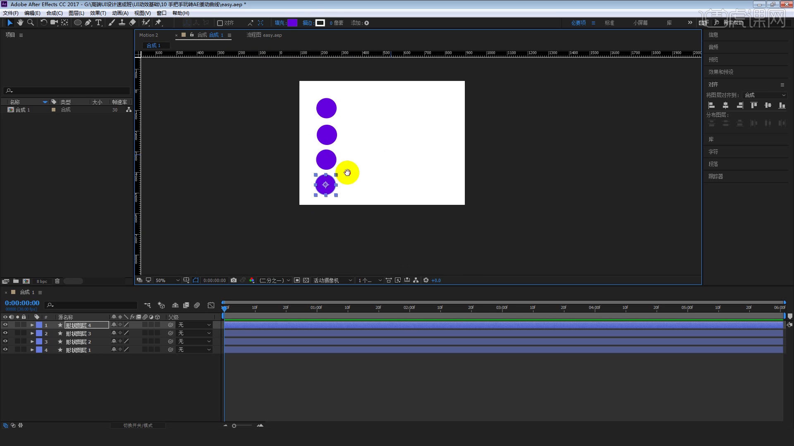The width and height of the screenshot is (794, 446).
Task: Select the Unified Camera tool
Action: (x=54, y=23)
